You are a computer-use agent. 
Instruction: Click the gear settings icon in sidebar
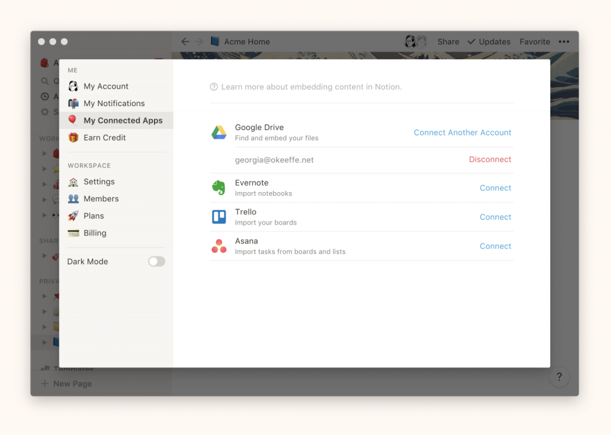point(45,112)
